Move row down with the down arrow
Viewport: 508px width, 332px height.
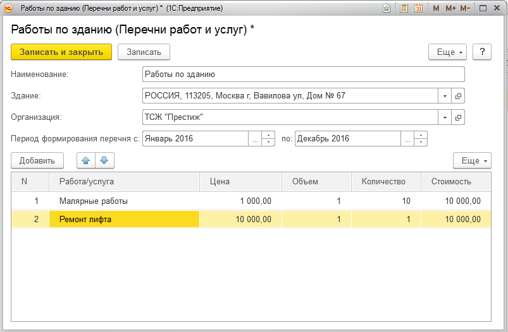104,161
